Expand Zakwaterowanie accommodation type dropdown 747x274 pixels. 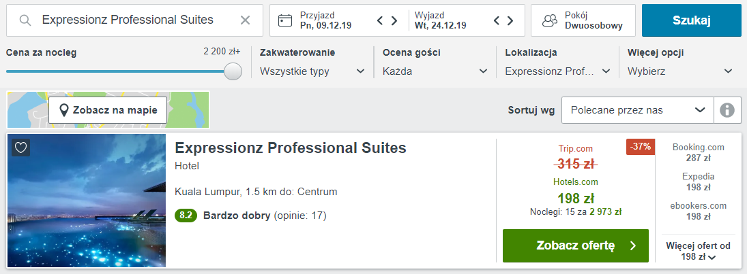pos(312,71)
